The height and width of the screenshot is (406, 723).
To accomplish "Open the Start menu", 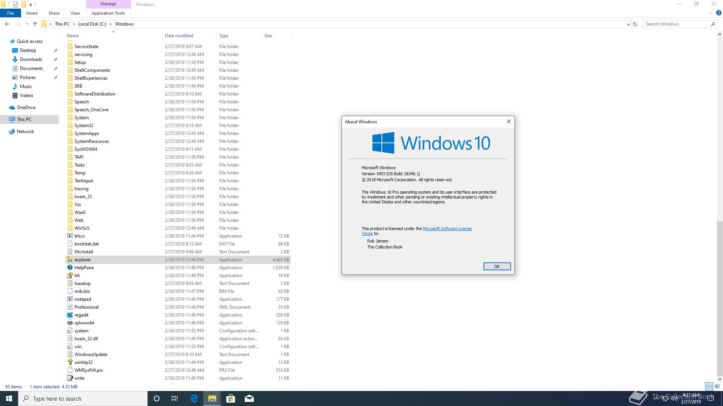I will coord(9,398).
